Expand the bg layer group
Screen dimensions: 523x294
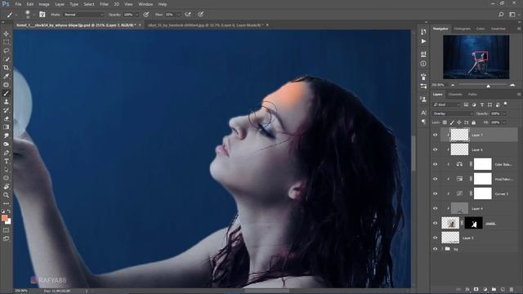[443, 248]
